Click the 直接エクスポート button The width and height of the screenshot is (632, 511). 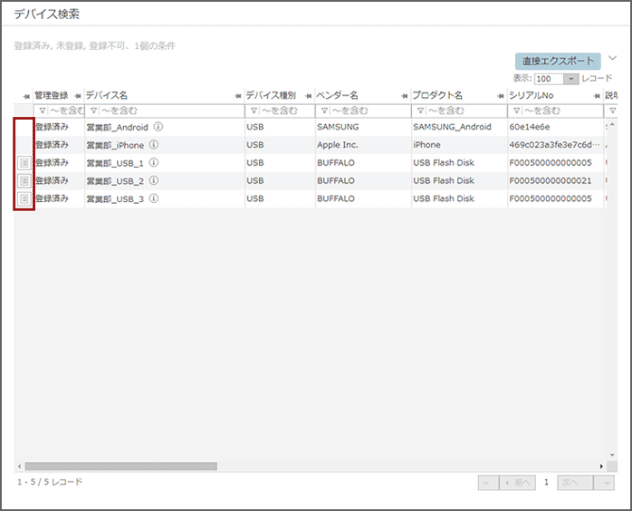(558, 62)
